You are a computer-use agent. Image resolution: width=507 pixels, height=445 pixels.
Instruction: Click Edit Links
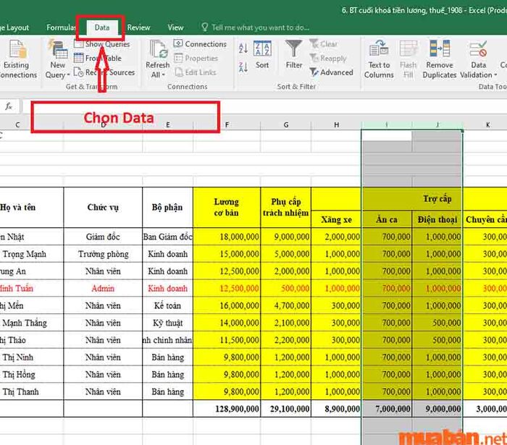coord(196,72)
